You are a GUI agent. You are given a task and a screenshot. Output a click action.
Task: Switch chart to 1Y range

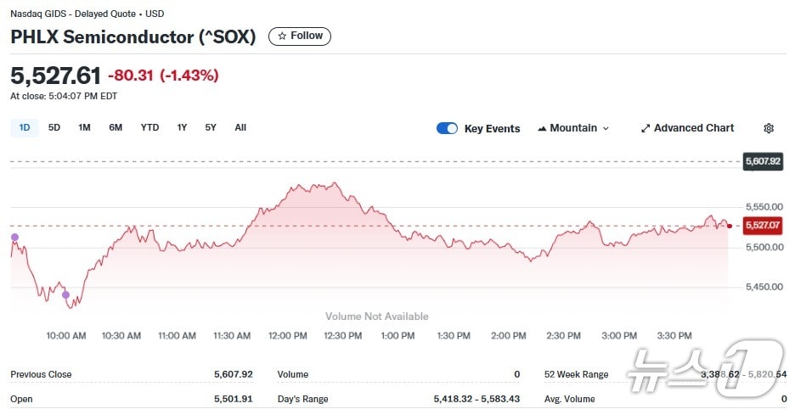pyautogui.click(x=182, y=127)
